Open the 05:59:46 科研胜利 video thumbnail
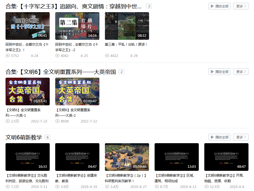Image resolution: width=254 pixels, height=191 pixels. (127, 157)
